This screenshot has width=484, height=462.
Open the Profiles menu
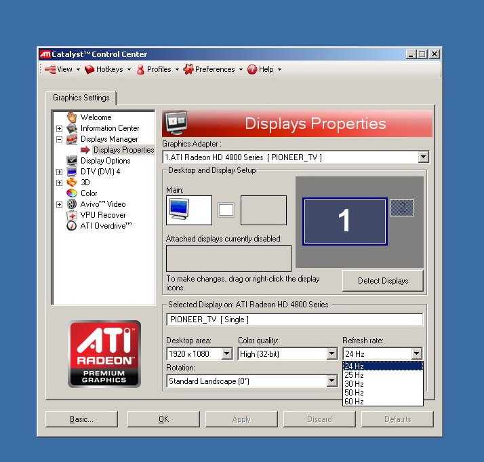[x=158, y=69]
